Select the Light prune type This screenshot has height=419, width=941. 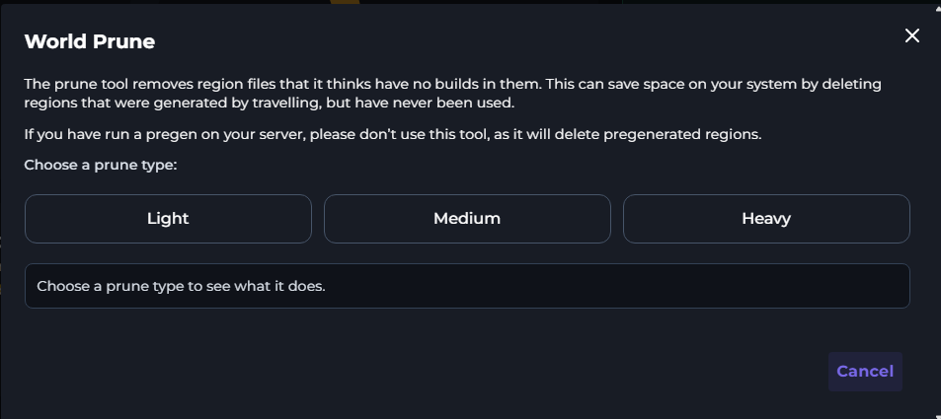[x=168, y=219]
